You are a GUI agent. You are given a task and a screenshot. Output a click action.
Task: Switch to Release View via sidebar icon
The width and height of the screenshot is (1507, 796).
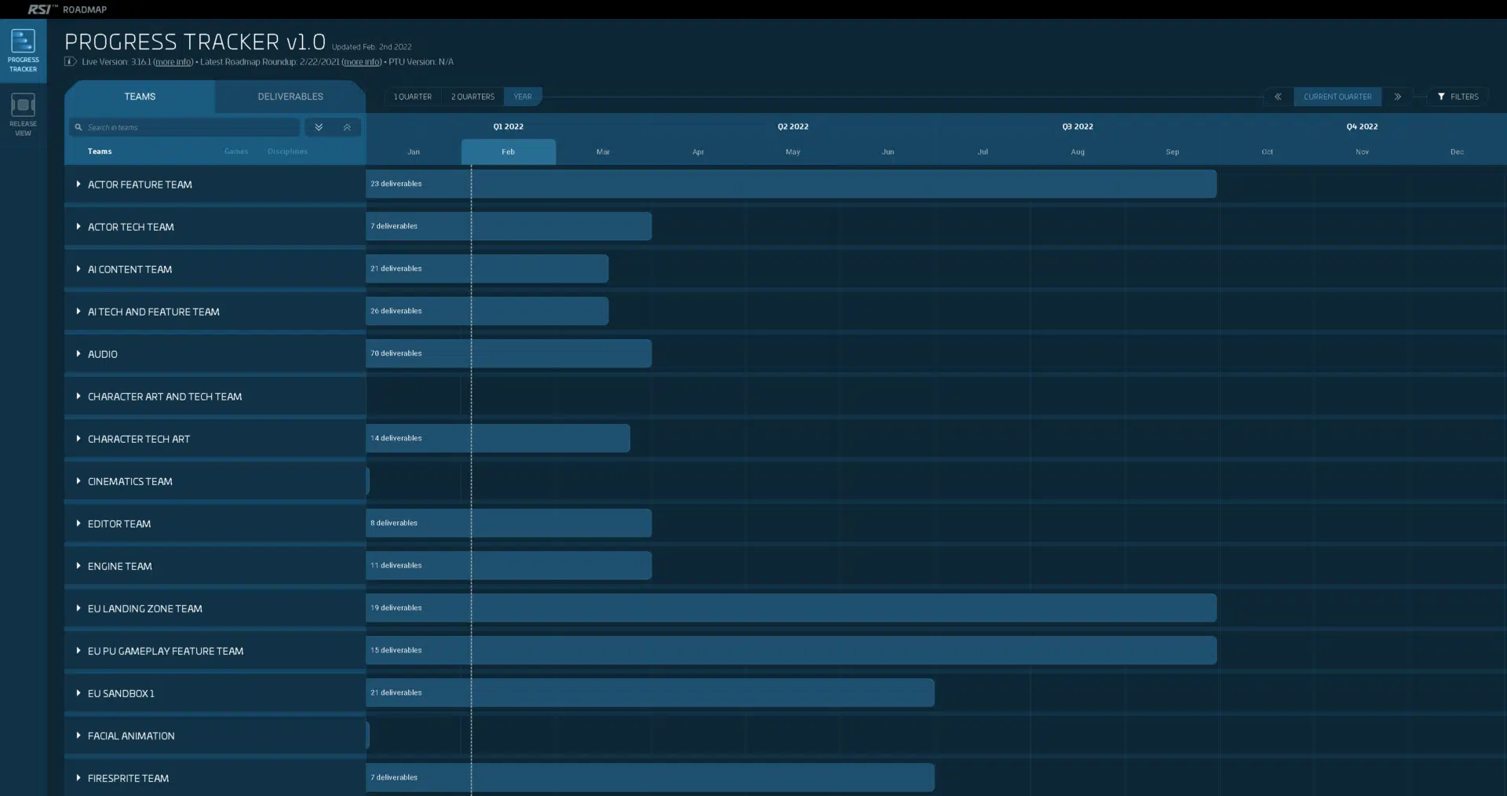(x=23, y=112)
